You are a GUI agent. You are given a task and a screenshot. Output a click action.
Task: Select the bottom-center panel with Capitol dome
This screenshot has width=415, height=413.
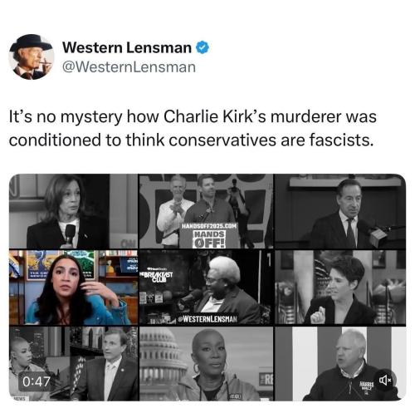coord(206,363)
